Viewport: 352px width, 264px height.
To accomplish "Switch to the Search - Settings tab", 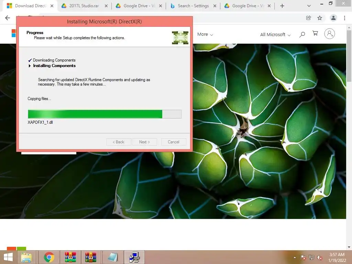I will 193,6.
